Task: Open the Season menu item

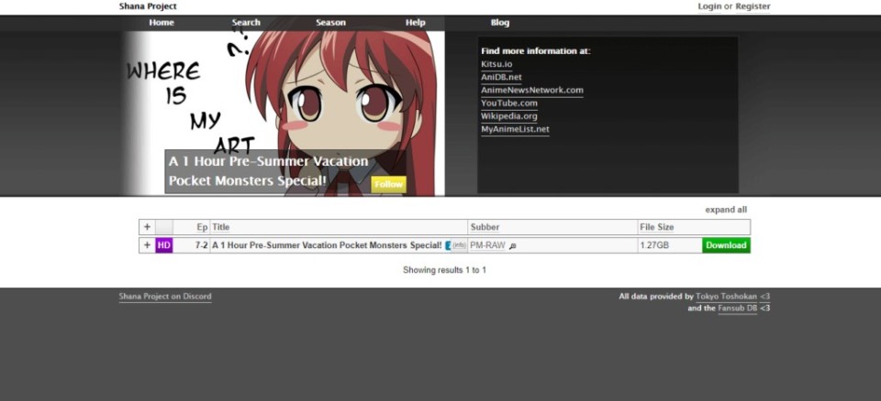Action: (330, 23)
